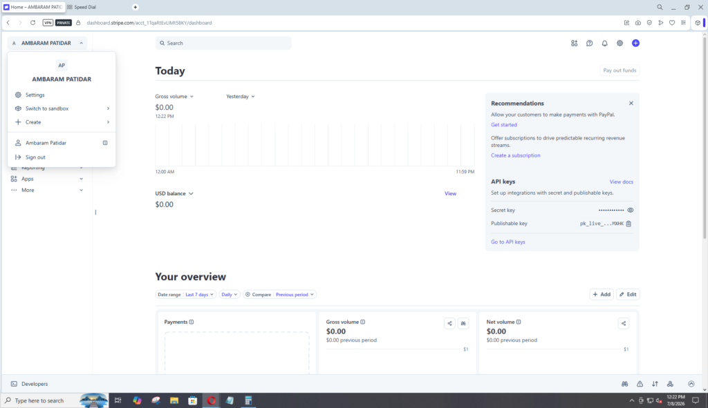
Task: Expand the Apps sidebar section
Action: pyautogui.click(x=47, y=179)
